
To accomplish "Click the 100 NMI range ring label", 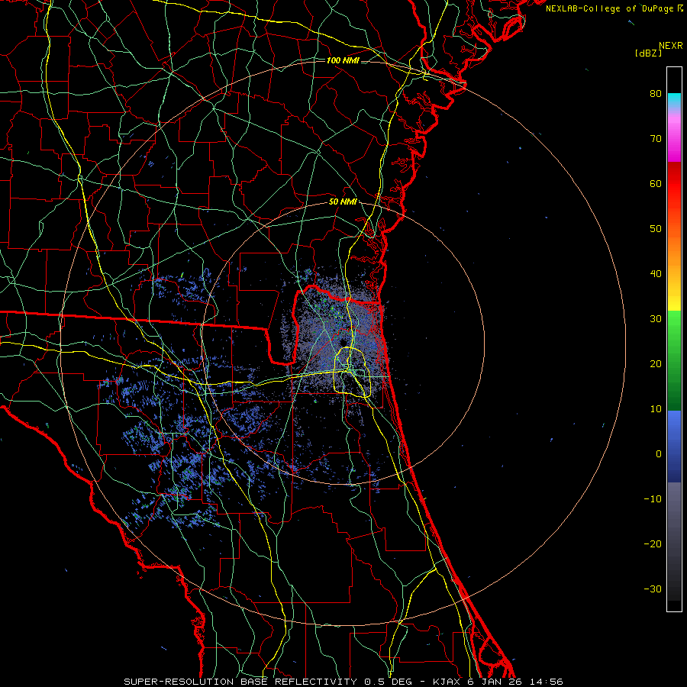I will pos(342,60).
